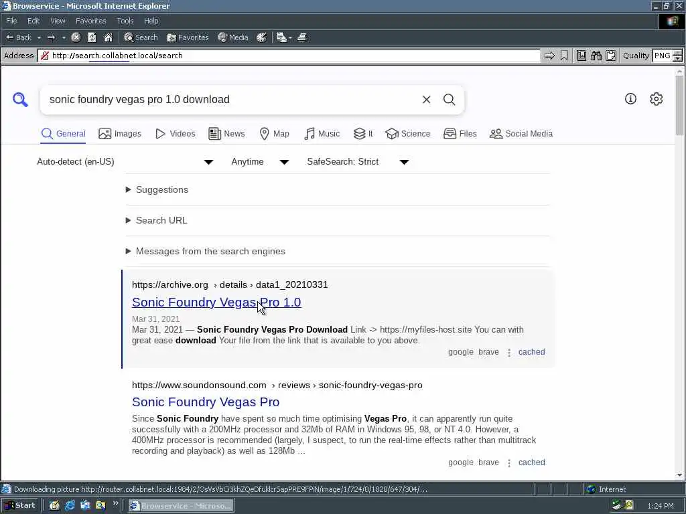Screen dimensions: 686x514
Task: Open the Mail button dropdown arrow
Action: tap(290, 37)
